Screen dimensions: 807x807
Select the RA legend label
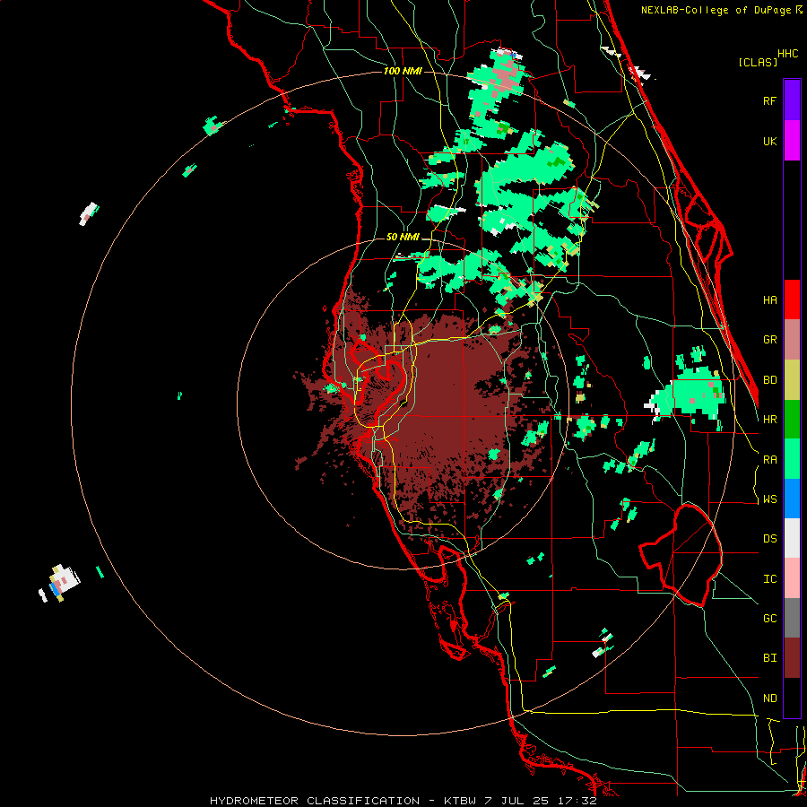tap(769, 460)
